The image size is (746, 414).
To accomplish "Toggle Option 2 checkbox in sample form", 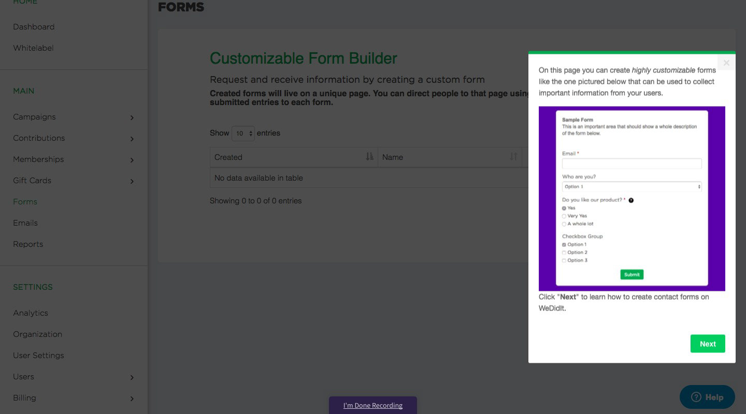I will click(x=564, y=253).
